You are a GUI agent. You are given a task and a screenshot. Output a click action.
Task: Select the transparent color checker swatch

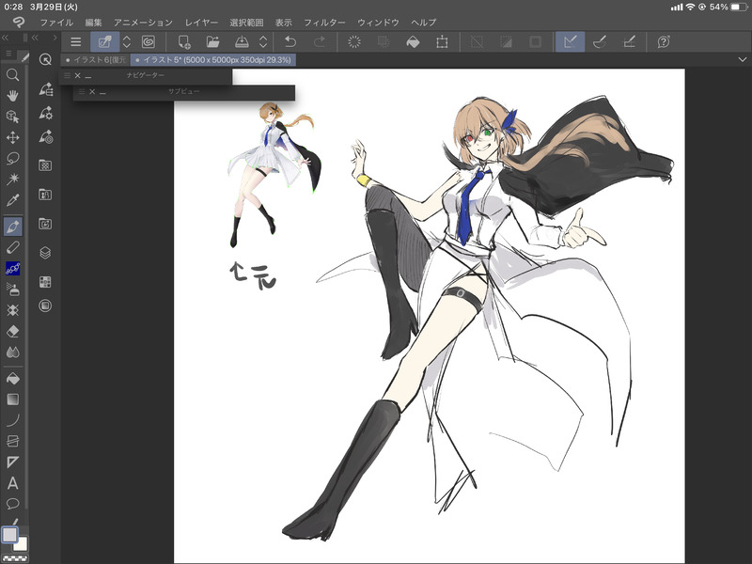pyautogui.click(x=14, y=558)
